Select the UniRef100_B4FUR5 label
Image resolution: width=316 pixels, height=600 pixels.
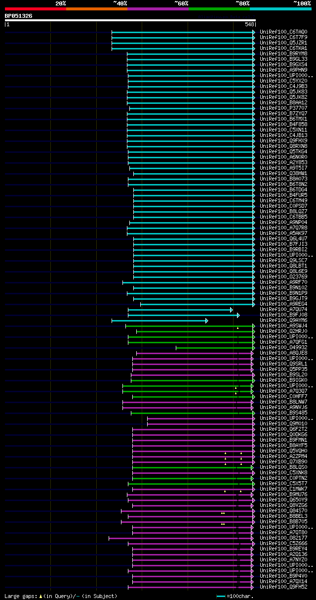tap(283, 195)
